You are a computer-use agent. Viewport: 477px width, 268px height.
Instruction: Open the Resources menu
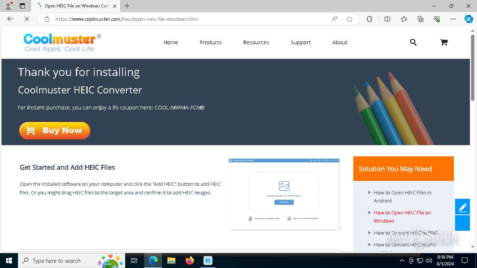pyautogui.click(x=256, y=42)
